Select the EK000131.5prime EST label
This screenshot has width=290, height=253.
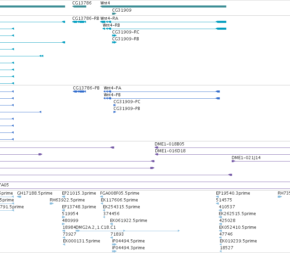tap(81, 241)
